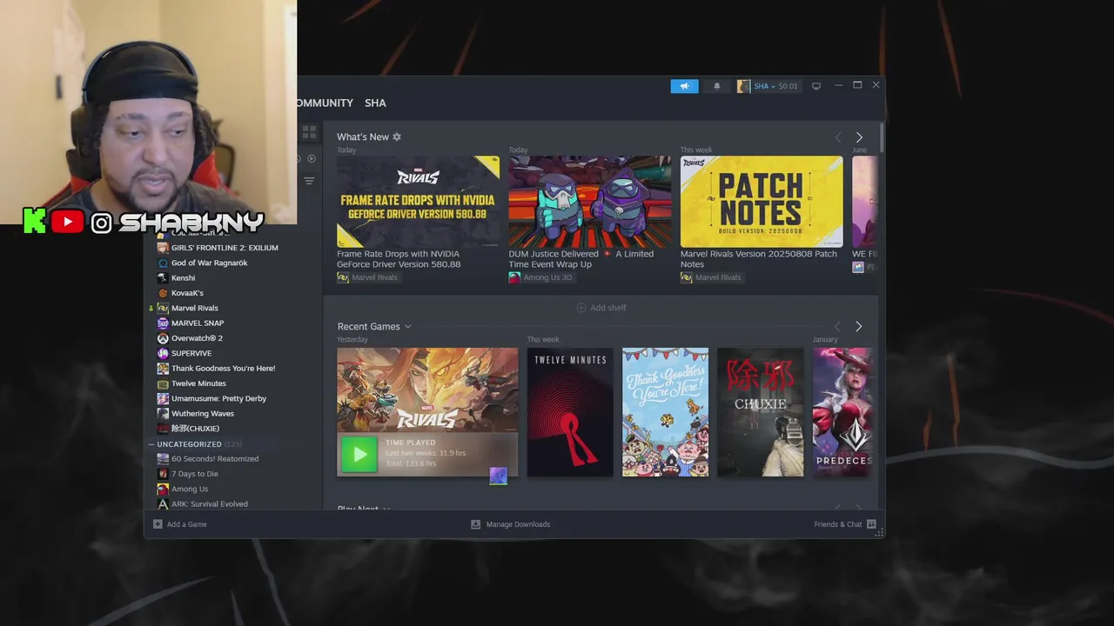
Task: Open DUM Justice Delivered news thumbnail
Action: point(590,202)
